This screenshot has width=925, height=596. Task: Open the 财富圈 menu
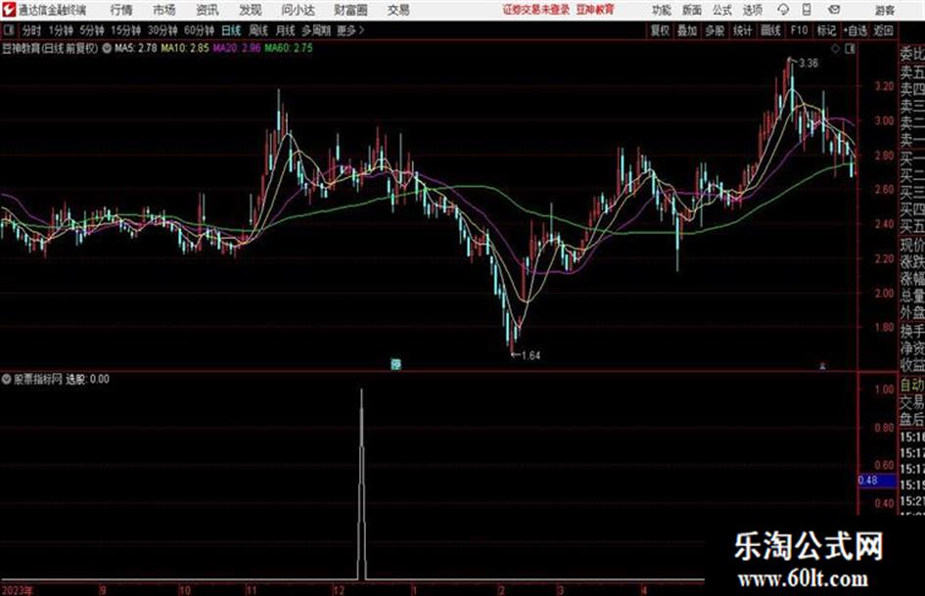(350, 10)
